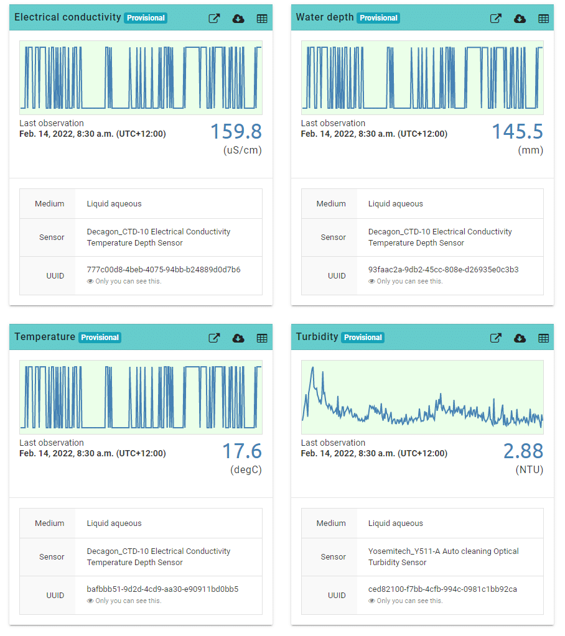This screenshot has width=565, height=636.
Task: Download the Water depth data
Action: 520,19
